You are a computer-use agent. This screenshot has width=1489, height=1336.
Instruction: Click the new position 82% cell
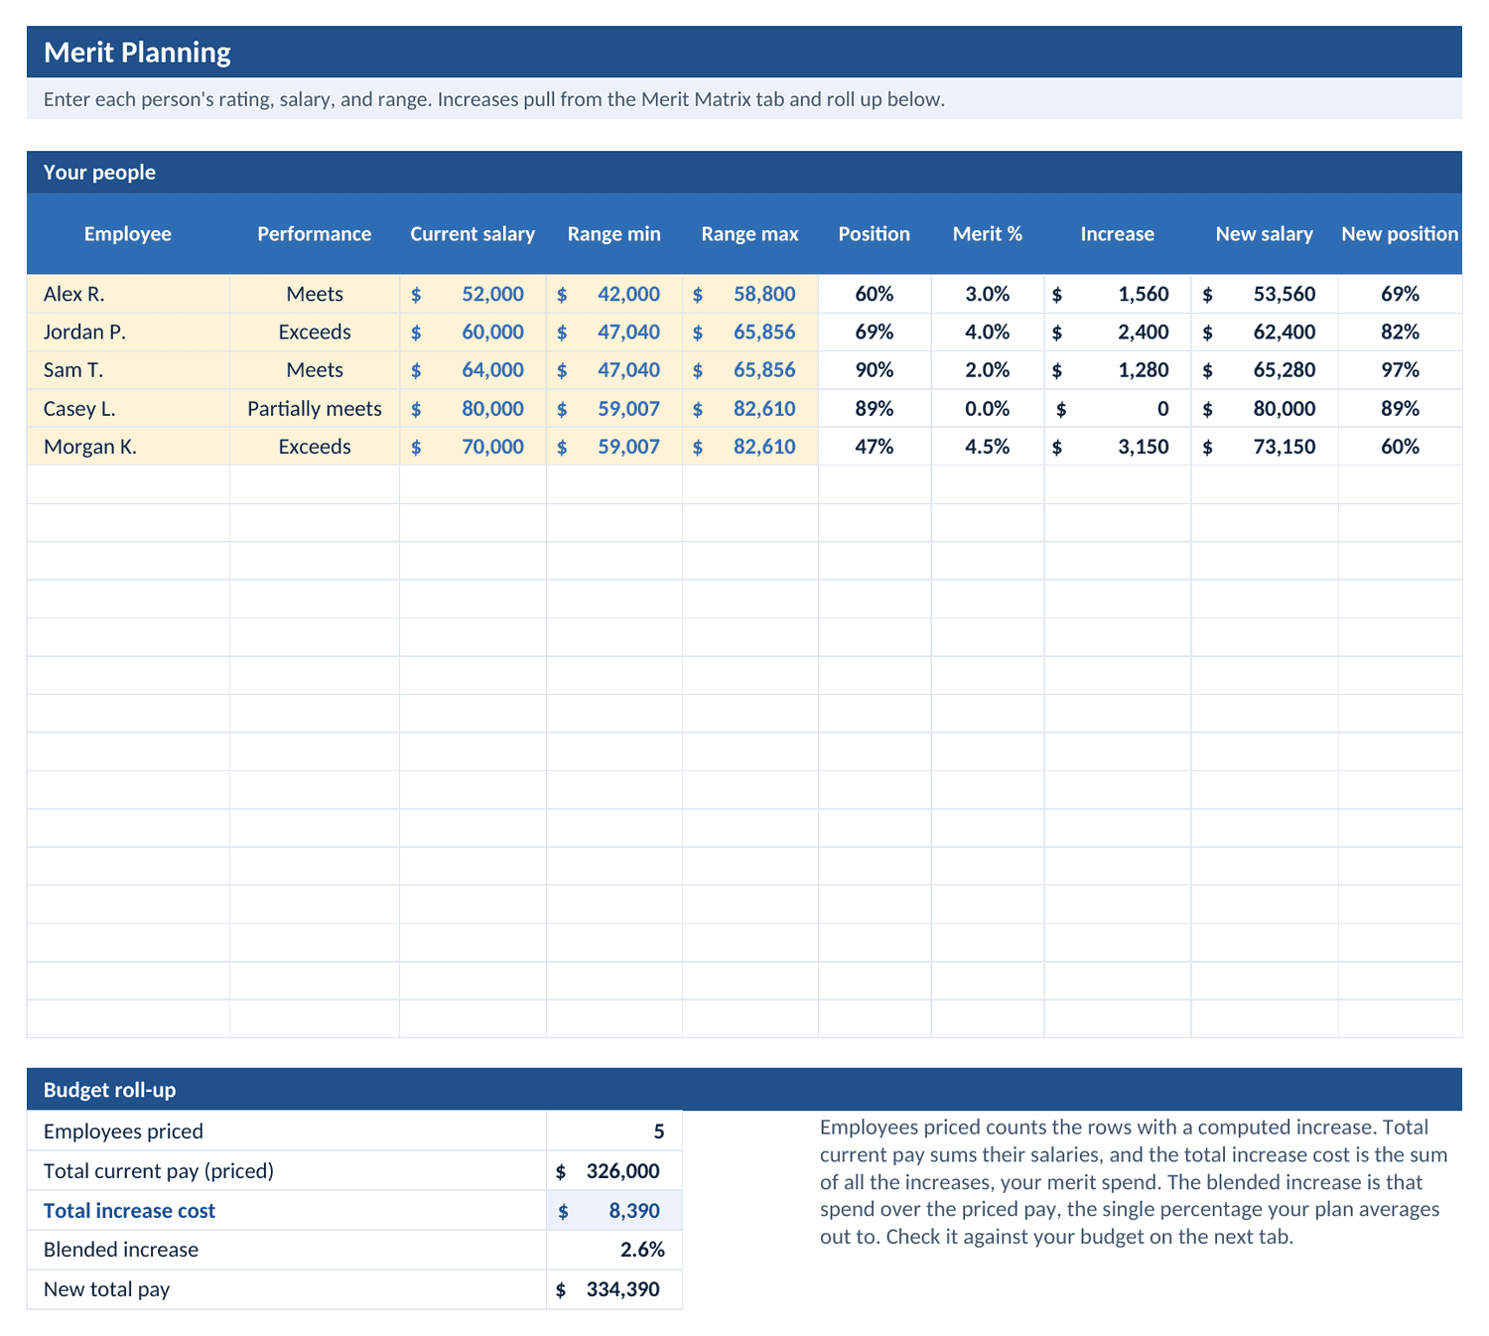(1400, 332)
